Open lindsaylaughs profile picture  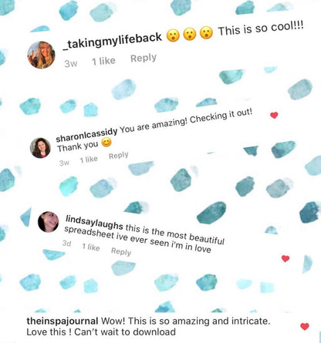[49, 222]
